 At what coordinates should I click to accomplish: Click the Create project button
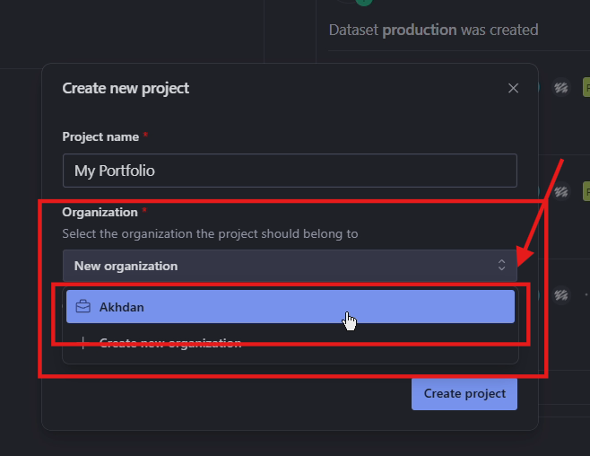point(464,393)
